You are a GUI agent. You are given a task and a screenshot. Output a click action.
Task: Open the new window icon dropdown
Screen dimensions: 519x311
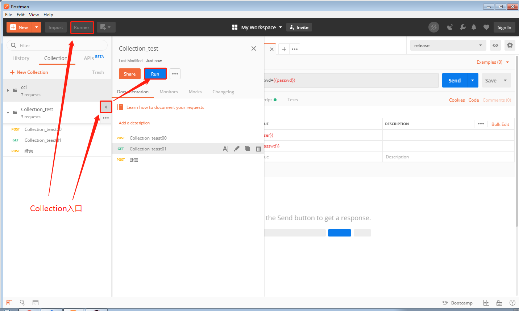point(106,27)
